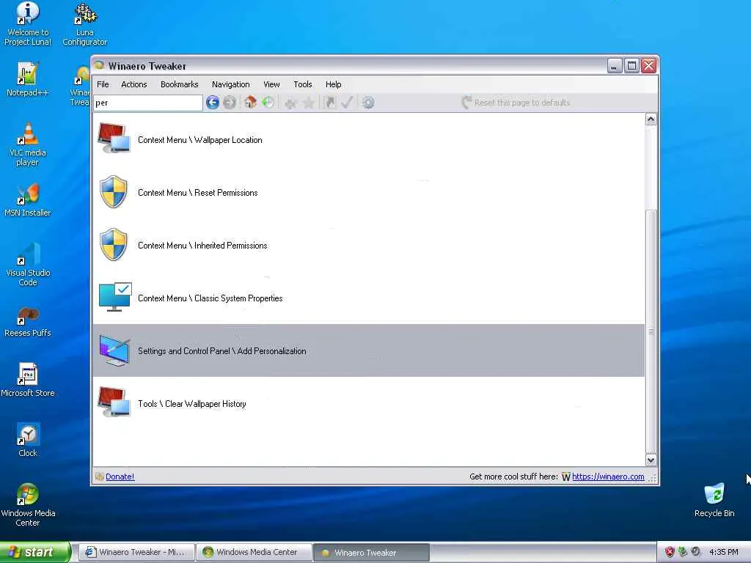The image size is (751, 563).
Task: Open Notepad++ desktop shortcut
Action: tap(27, 80)
